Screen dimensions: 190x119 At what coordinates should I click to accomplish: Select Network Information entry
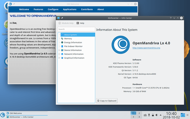(74, 54)
